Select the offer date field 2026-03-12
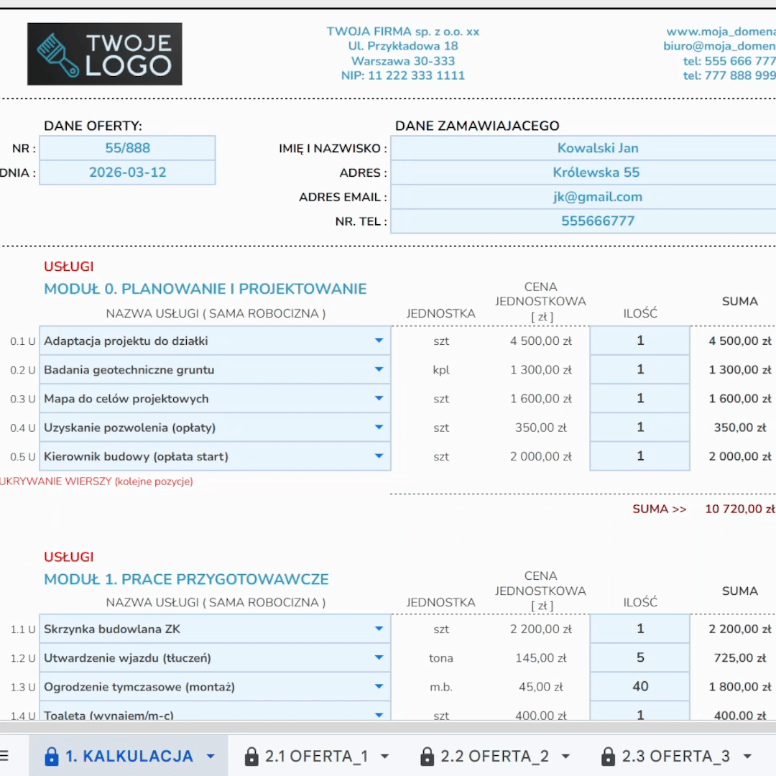Screen dimensions: 776x776 click(x=127, y=172)
